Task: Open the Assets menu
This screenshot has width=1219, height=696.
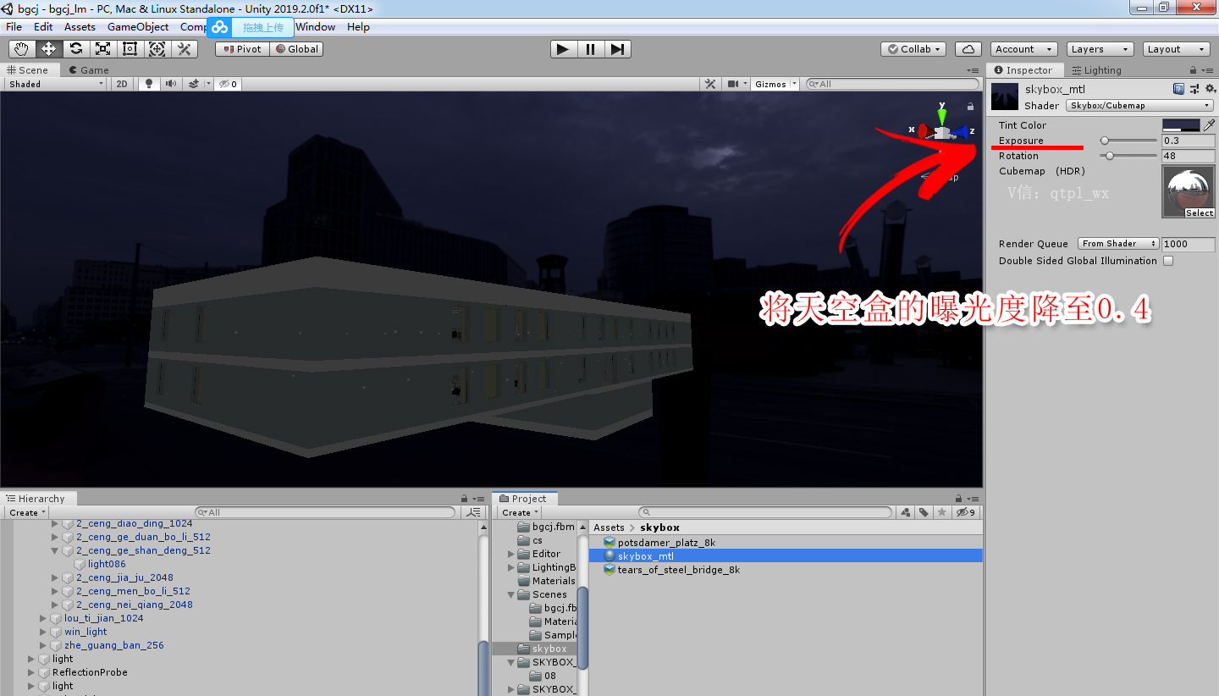Action: point(80,27)
